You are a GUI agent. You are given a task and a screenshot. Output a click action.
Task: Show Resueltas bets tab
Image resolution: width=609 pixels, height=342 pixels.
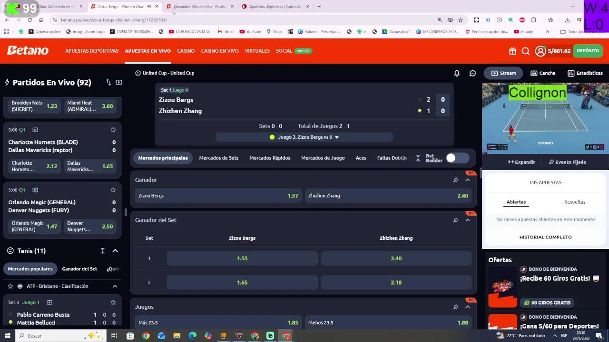(575, 202)
